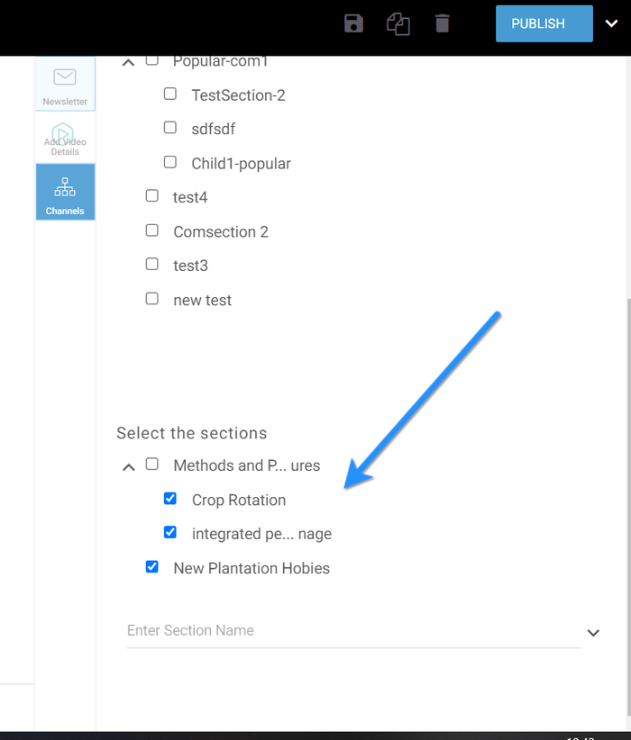Expand the Publish options dropdown arrow
631x740 pixels.
pos(611,24)
